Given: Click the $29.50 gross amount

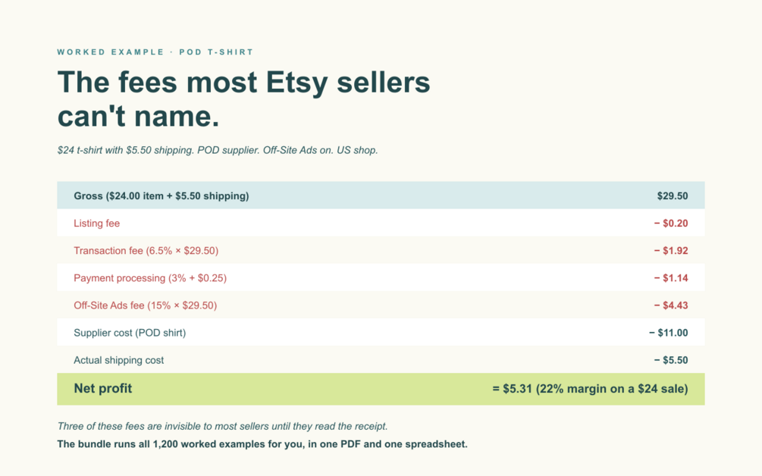Looking at the screenshot, I should [x=672, y=196].
